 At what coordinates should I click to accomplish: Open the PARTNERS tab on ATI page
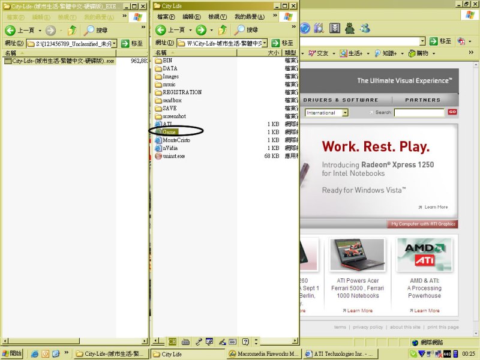423,100
